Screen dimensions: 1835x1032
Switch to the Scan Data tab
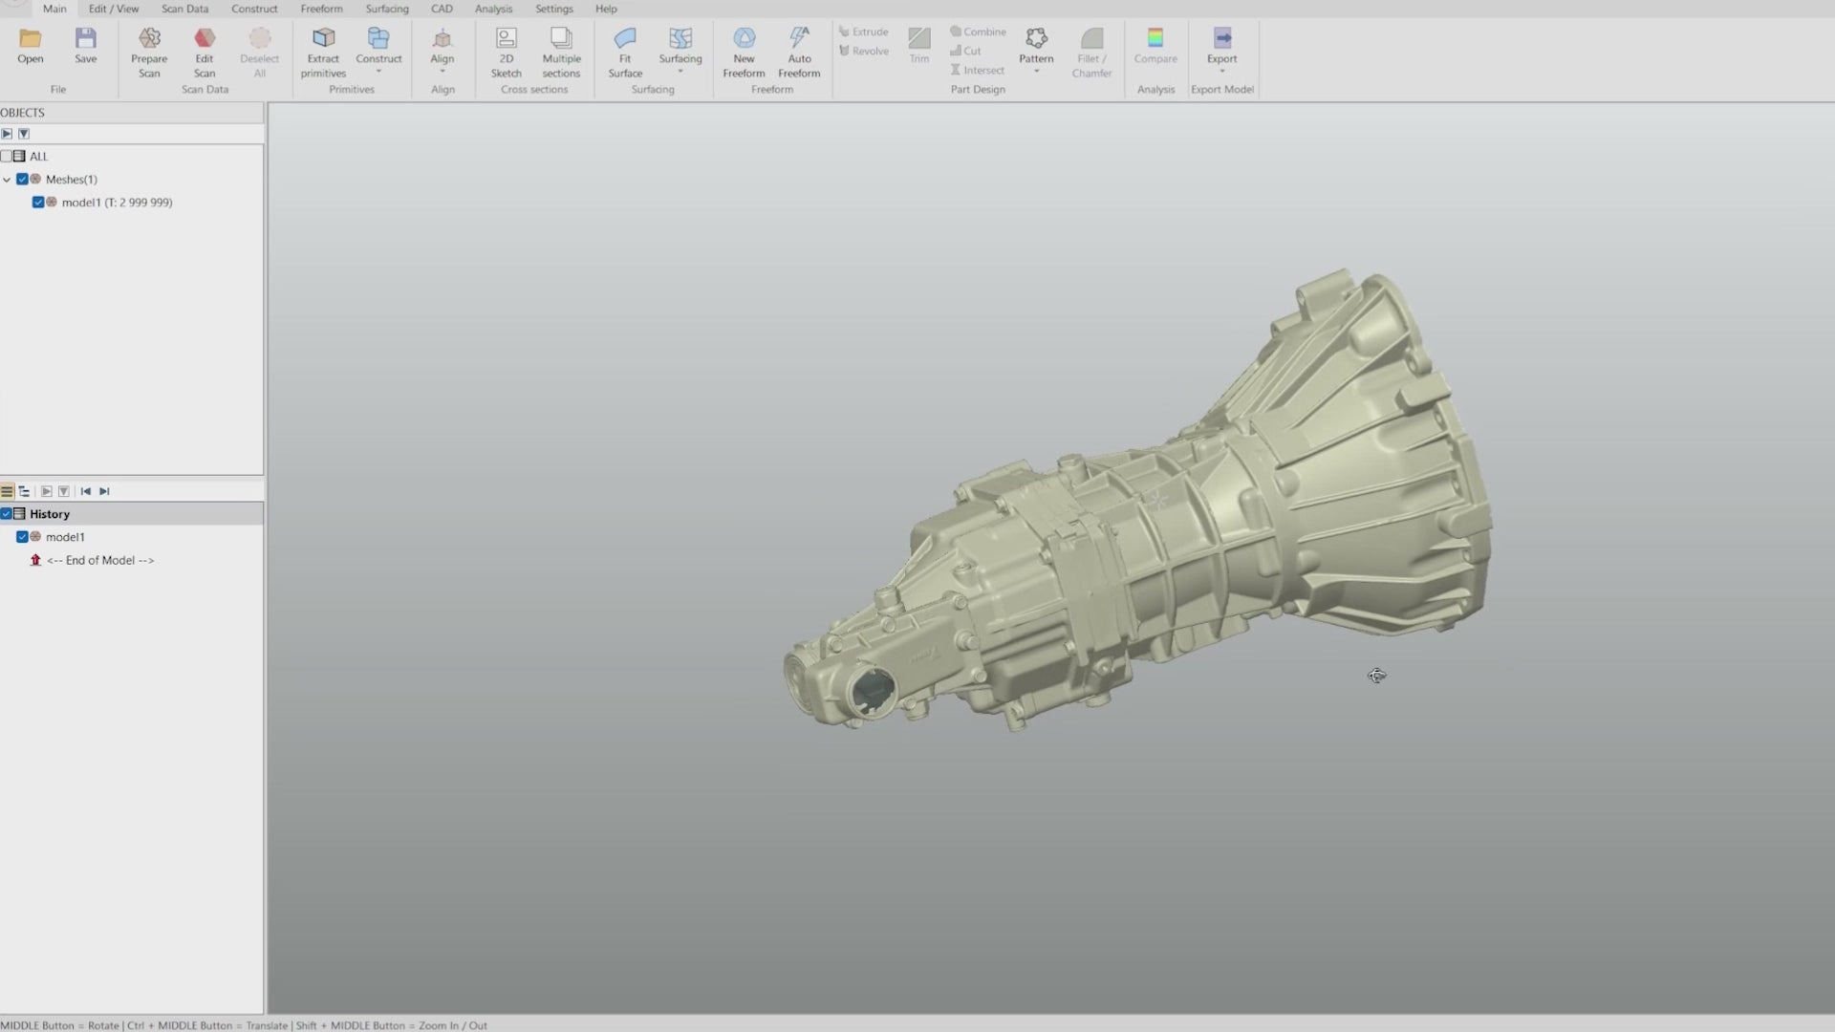click(184, 9)
